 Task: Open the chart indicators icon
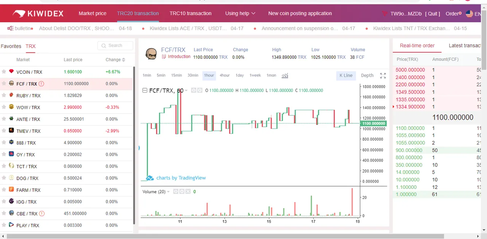point(285,76)
